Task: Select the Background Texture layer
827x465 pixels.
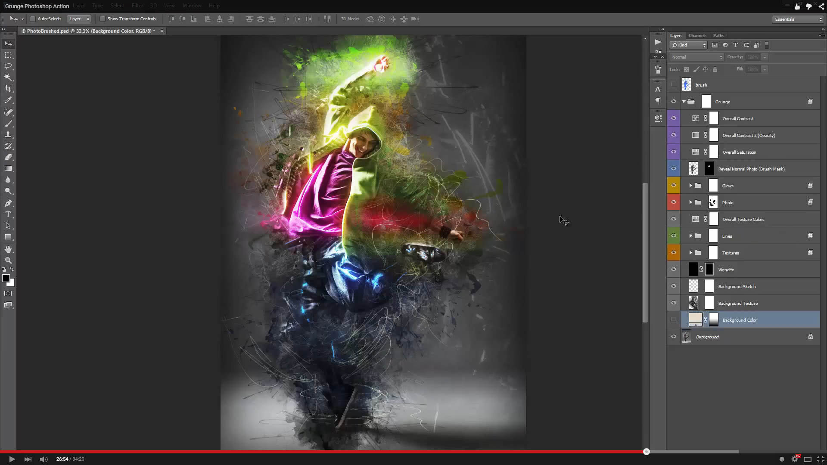Action: point(737,303)
